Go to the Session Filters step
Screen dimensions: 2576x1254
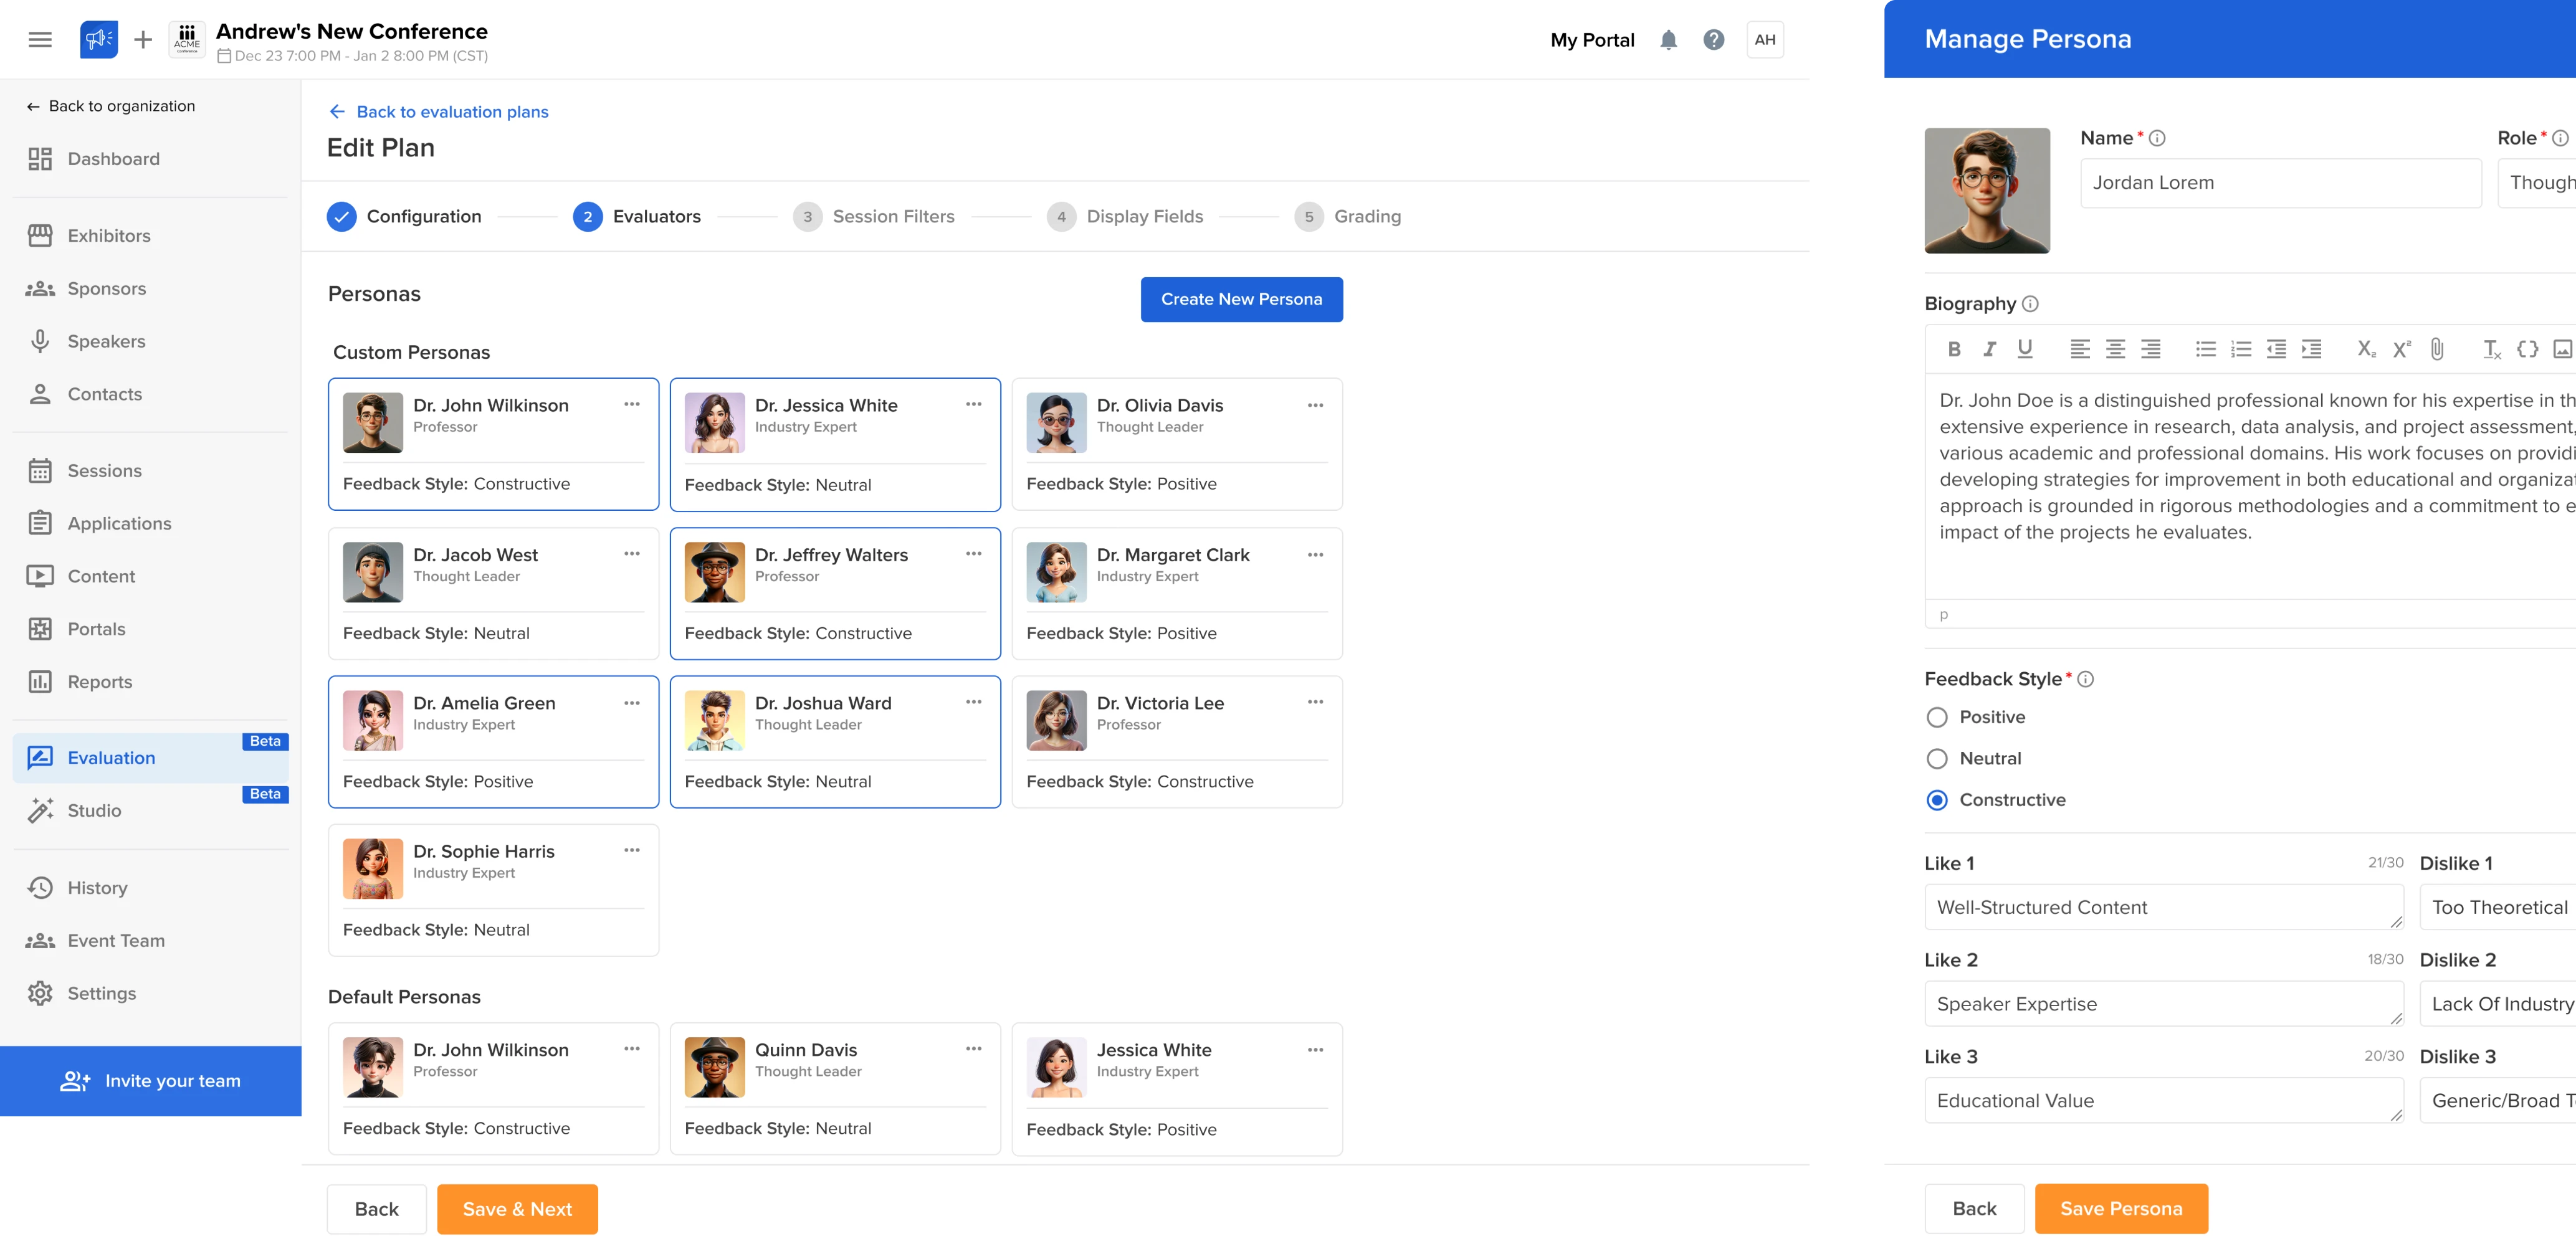893,217
